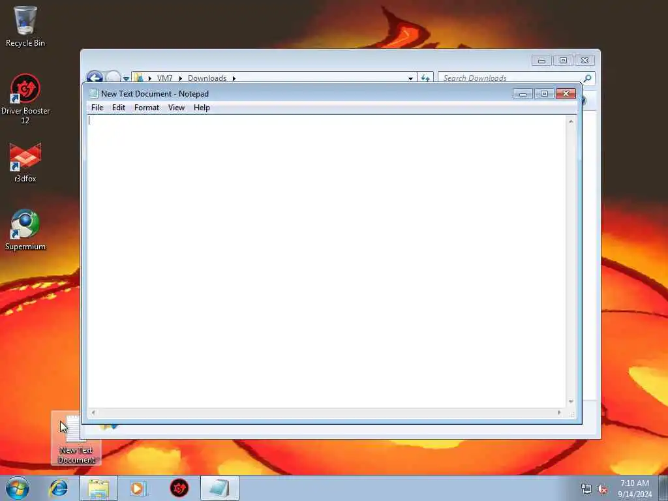The width and height of the screenshot is (668, 501).
Task: Click the recent pages dropdown arrow in Explorer
Action: (126, 78)
